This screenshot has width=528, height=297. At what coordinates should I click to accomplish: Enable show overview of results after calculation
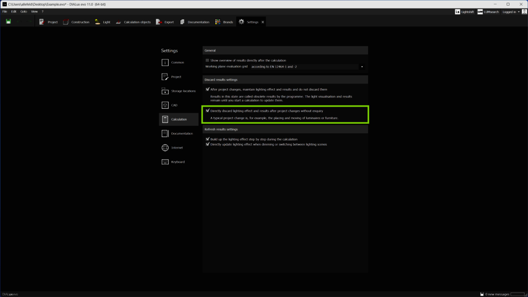click(x=207, y=60)
